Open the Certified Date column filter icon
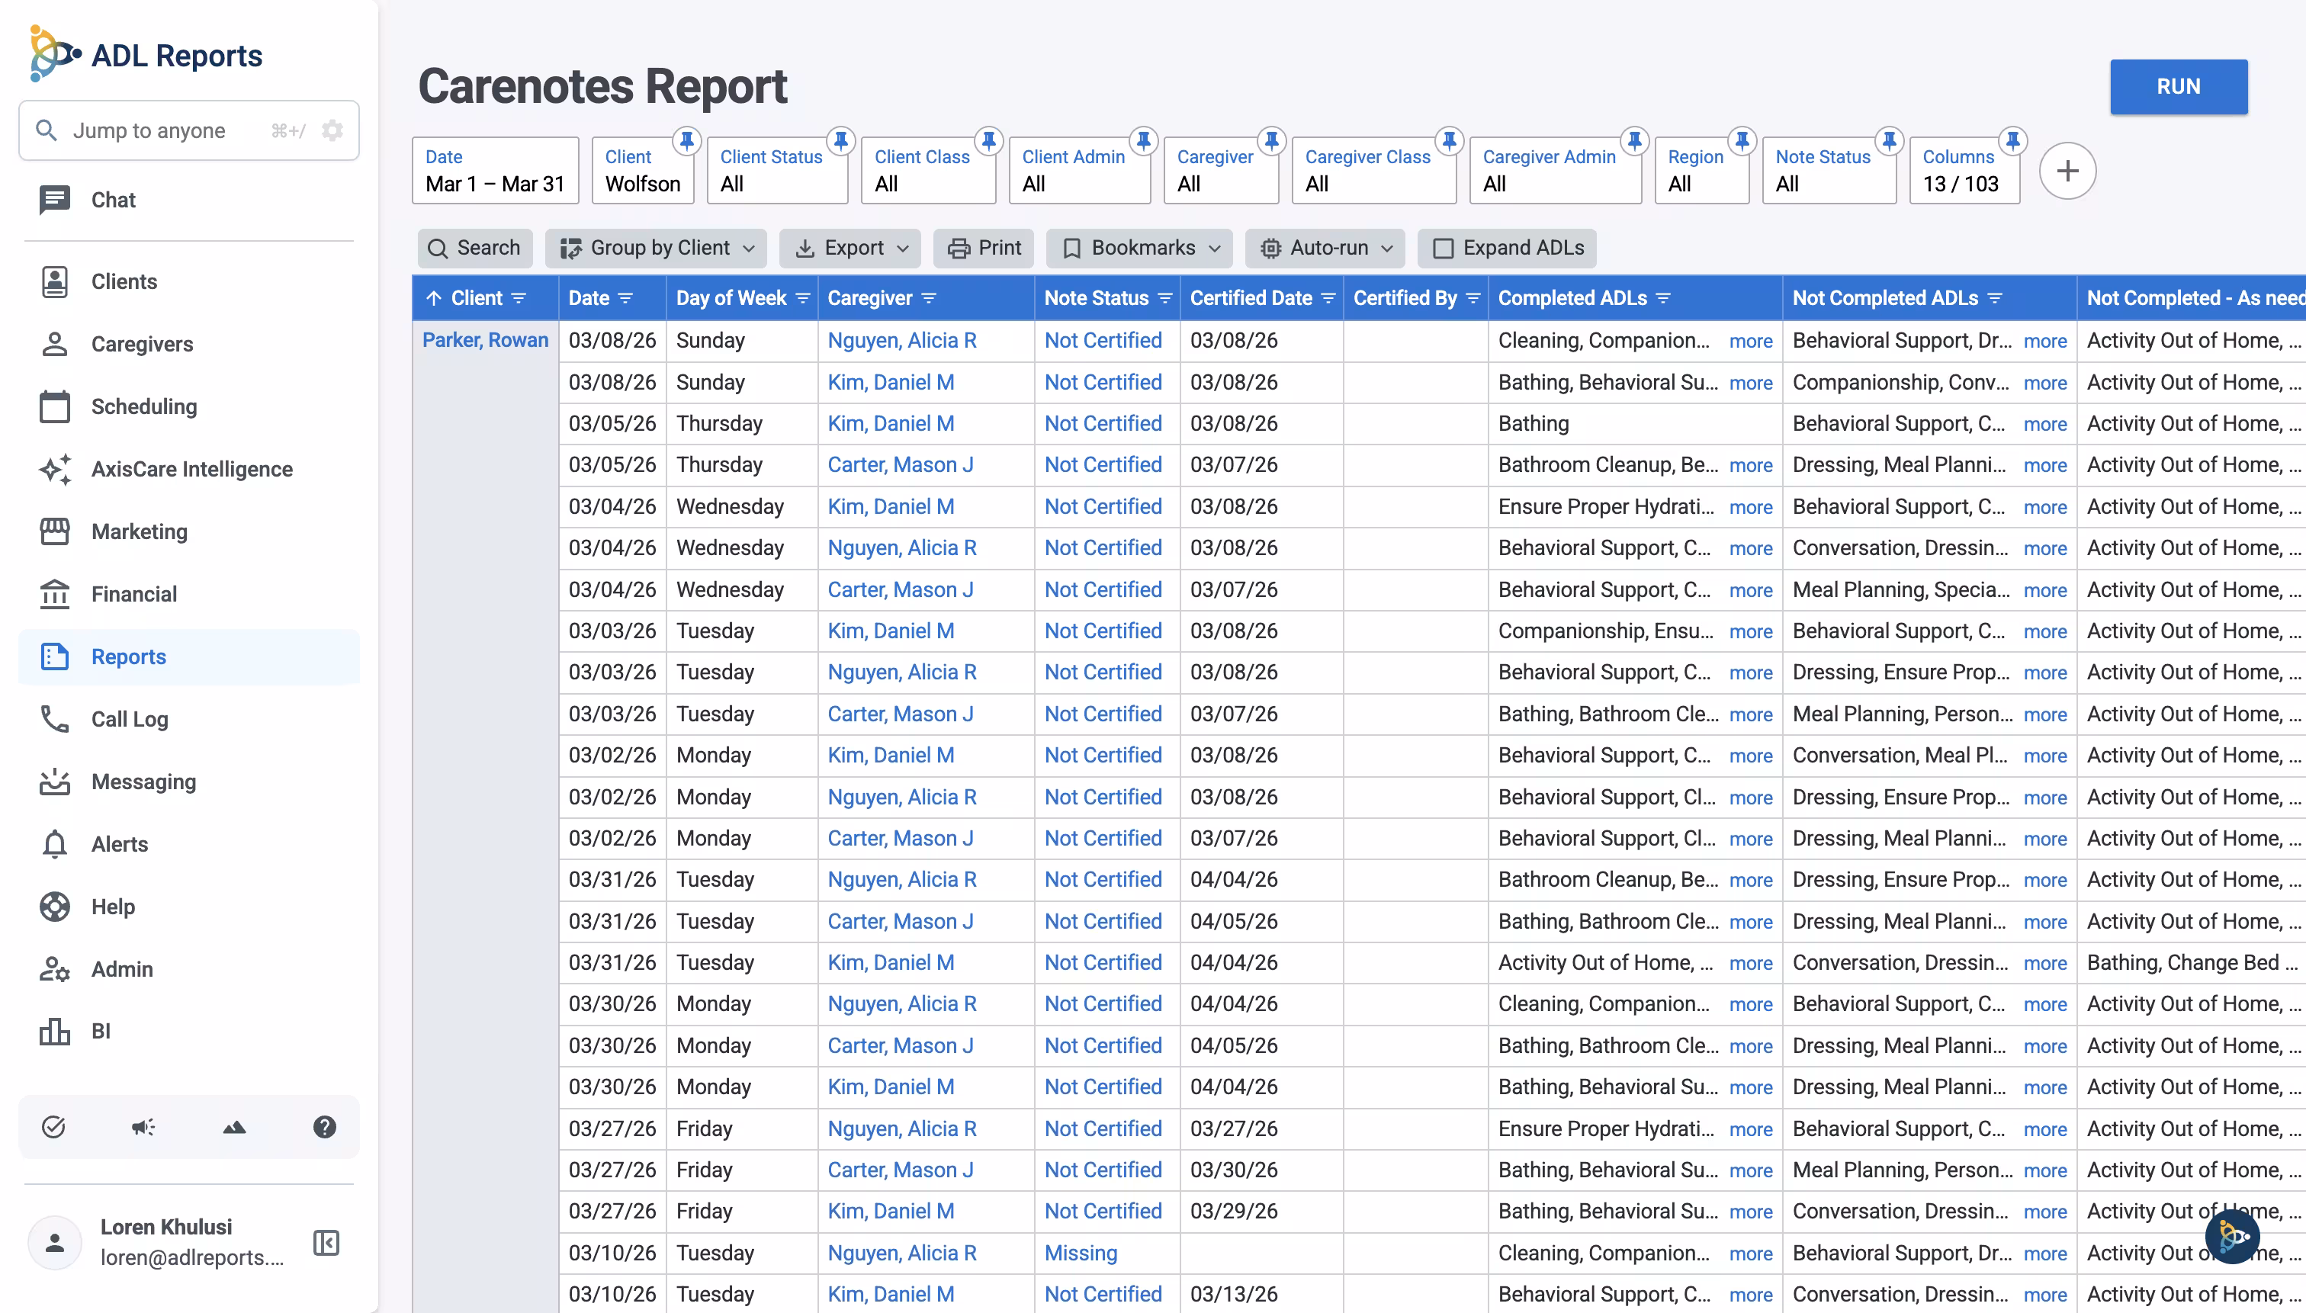 tap(1328, 298)
